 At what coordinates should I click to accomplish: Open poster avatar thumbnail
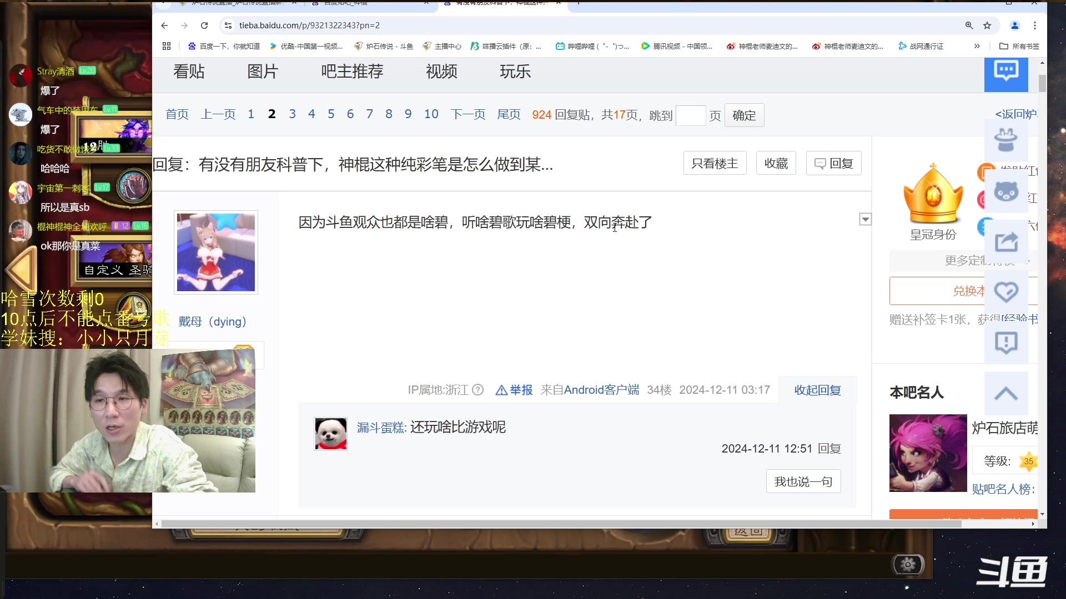pyautogui.click(x=216, y=252)
